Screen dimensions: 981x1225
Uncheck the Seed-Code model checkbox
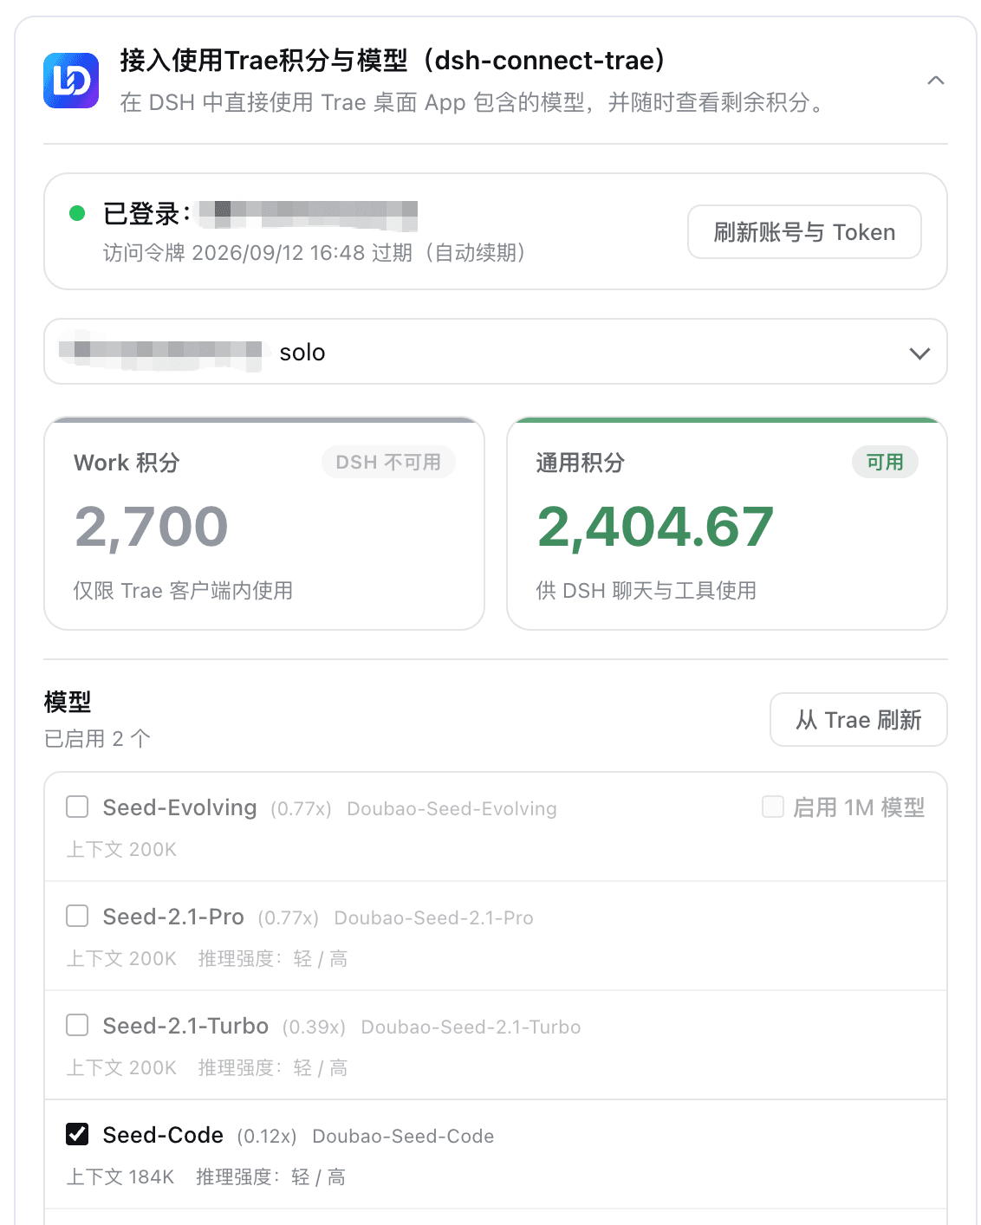coord(77,1135)
